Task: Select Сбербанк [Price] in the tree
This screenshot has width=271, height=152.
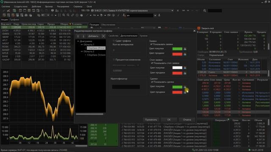Action: pyautogui.click(x=96, y=48)
